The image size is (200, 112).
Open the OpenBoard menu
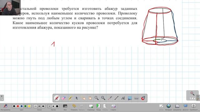tap(193, 107)
